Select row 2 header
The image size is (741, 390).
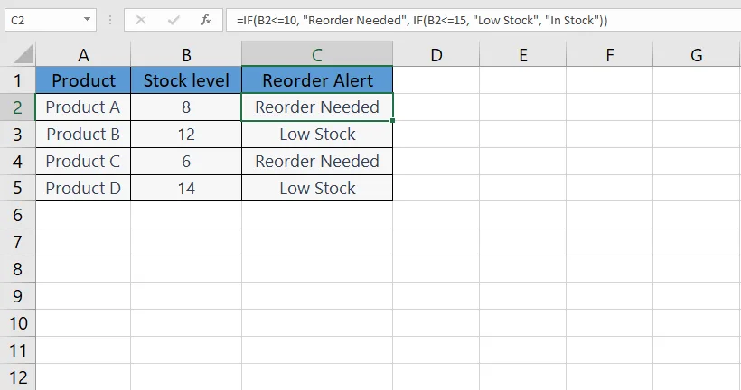click(17, 107)
